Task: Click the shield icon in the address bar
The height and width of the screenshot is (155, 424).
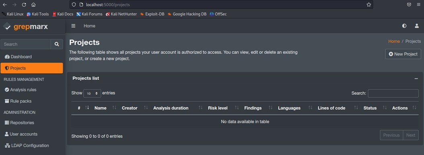Action: [74, 4]
